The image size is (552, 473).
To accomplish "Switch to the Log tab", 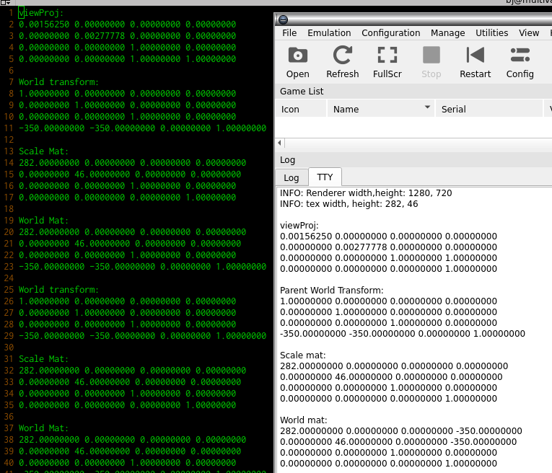I will [292, 177].
